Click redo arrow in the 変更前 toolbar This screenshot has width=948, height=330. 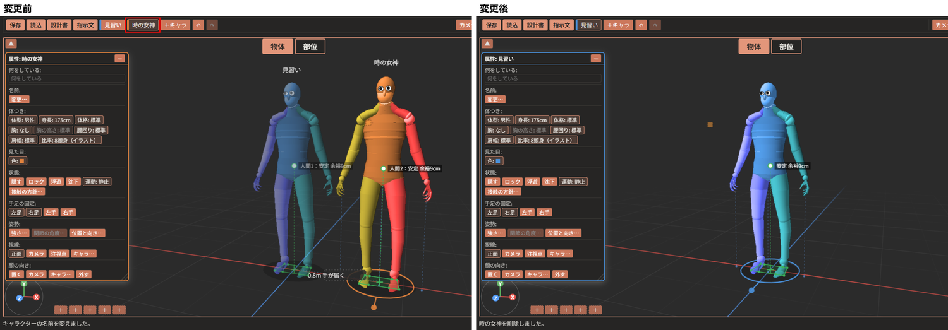212,25
